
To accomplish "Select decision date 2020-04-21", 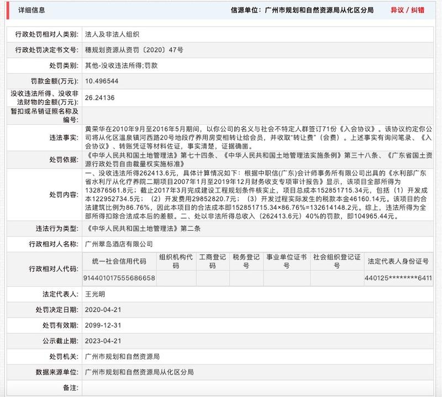I will (x=103, y=310).
